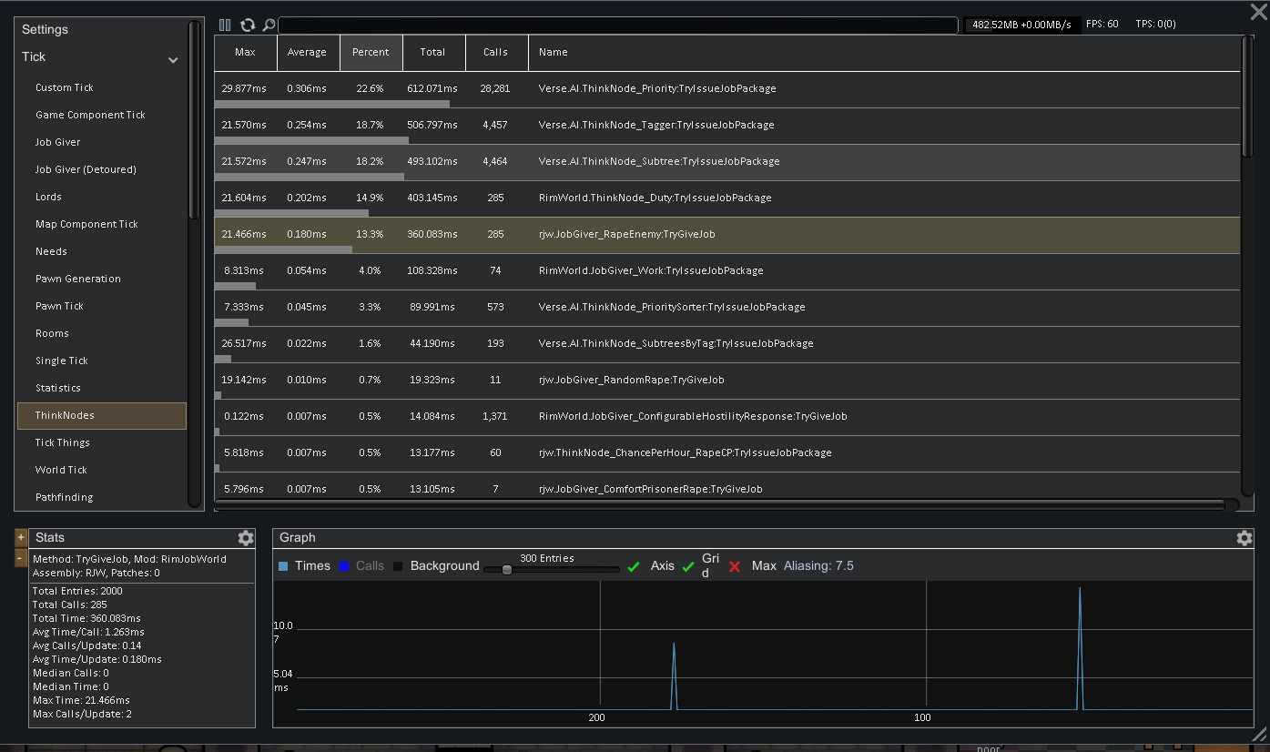The image size is (1270, 752).
Task: Click the Total Time: 360.083ms stat
Action: (86, 618)
